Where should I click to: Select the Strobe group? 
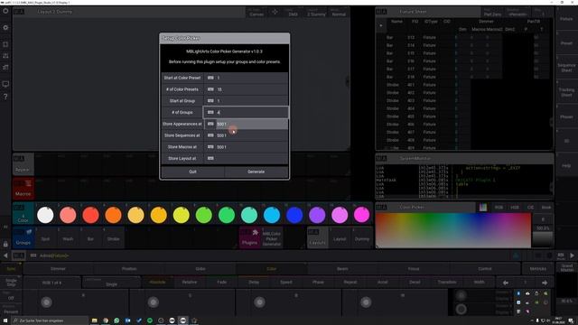(x=113, y=238)
